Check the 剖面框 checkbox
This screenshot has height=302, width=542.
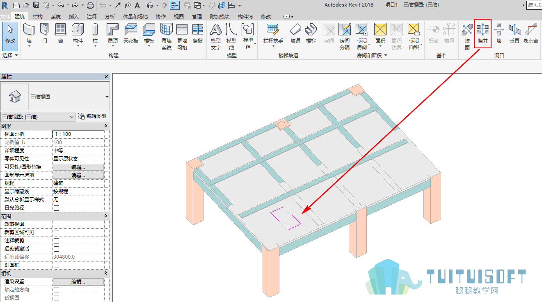tap(57, 265)
